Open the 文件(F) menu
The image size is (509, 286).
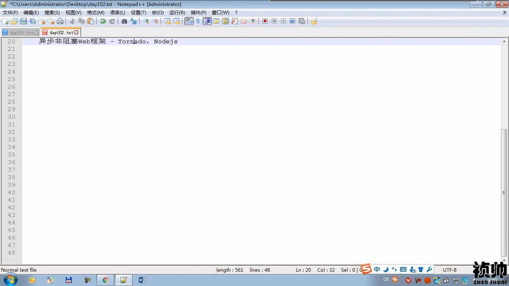click(x=10, y=13)
